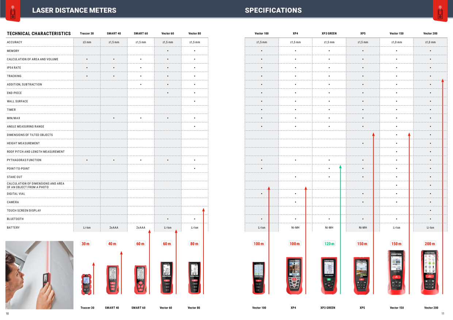
Task: Click the SPECIFICATIONS heading
Action: tap(273, 11)
